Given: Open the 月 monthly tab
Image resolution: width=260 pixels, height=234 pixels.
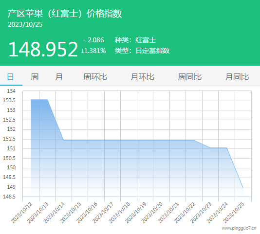Looking at the screenshot, I should pyautogui.click(x=59, y=77).
